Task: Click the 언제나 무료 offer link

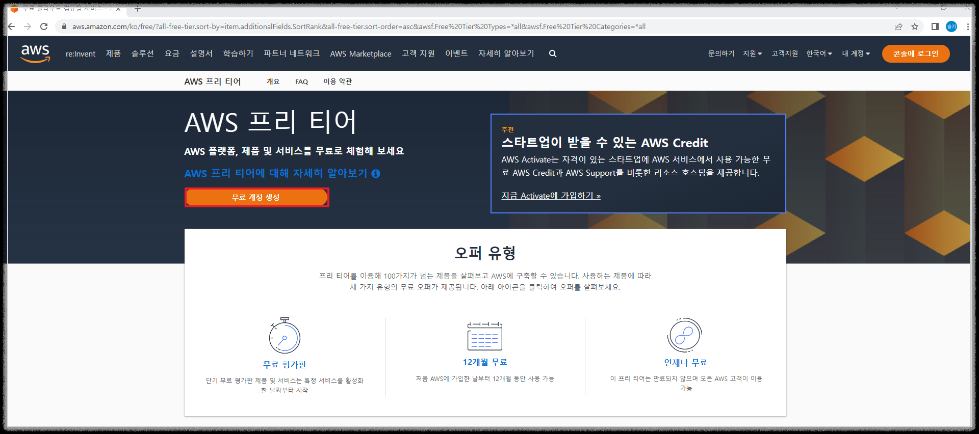Action: pyautogui.click(x=686, y=363)
